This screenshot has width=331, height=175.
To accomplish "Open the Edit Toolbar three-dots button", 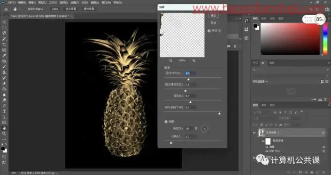I will (x=4, y=139).
